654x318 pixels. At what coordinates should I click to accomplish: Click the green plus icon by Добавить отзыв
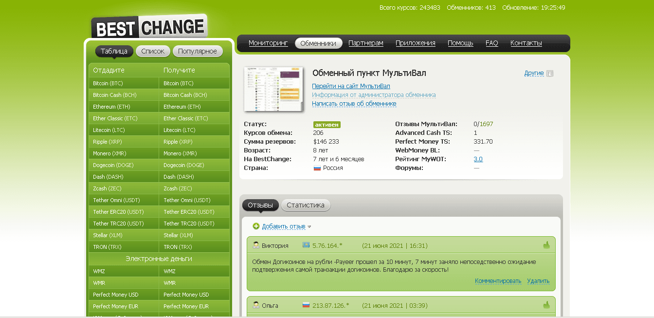point(256,226)
